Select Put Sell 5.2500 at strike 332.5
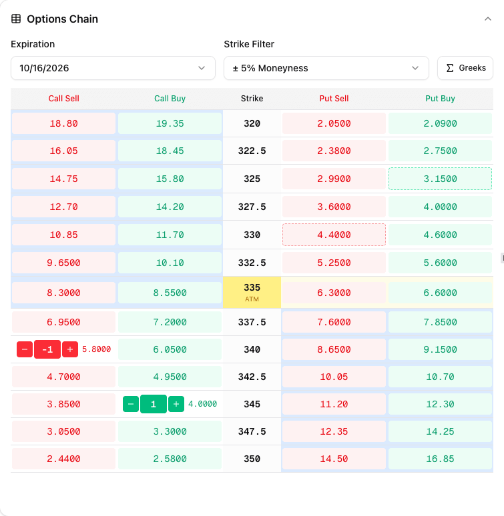This screenshot has width=504, height=516. point(334,263)
